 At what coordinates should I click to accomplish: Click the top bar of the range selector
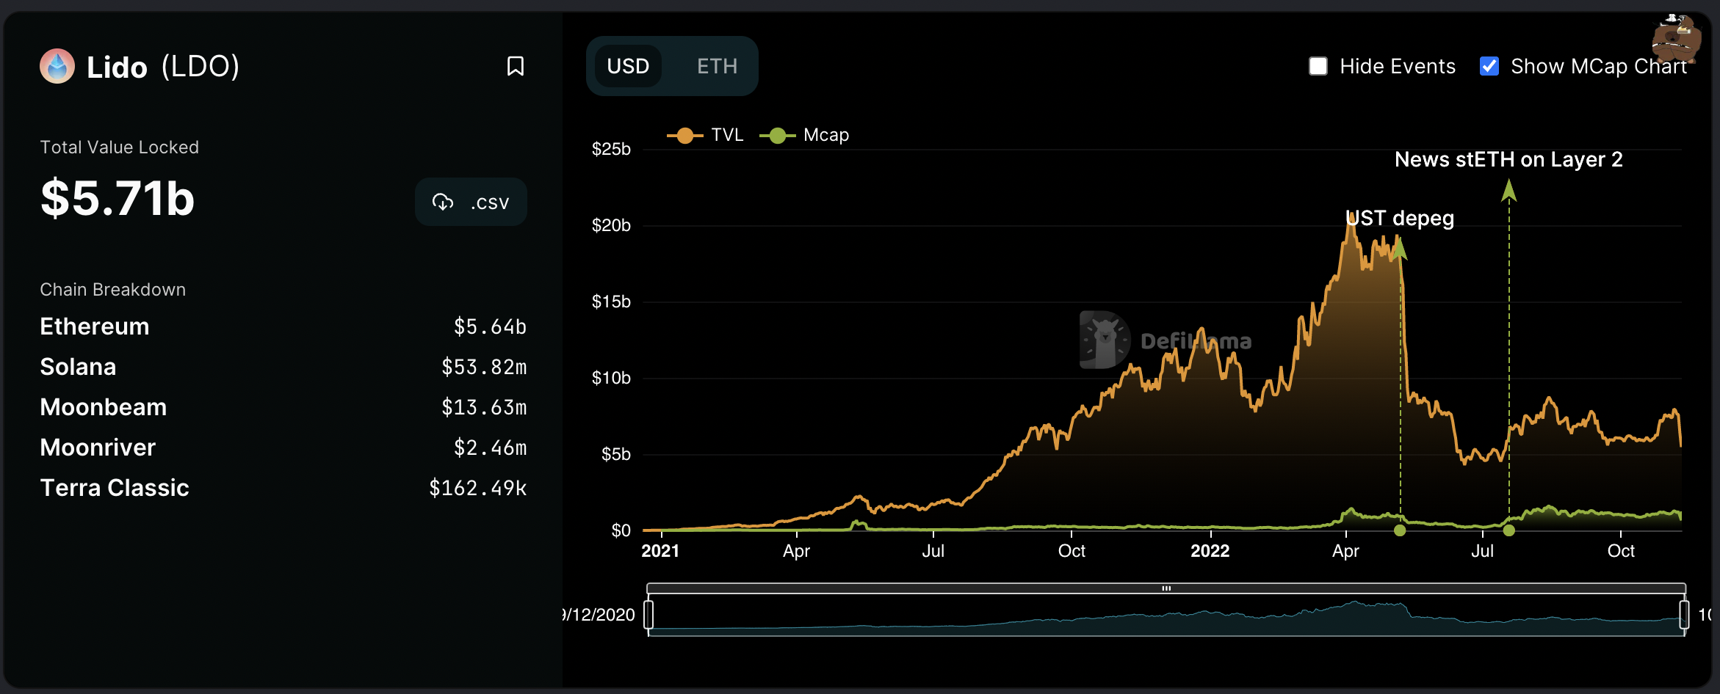[1166, 588]
